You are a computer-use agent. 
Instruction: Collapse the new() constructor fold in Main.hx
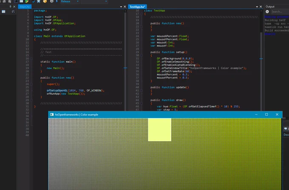(x=31, y=84)
